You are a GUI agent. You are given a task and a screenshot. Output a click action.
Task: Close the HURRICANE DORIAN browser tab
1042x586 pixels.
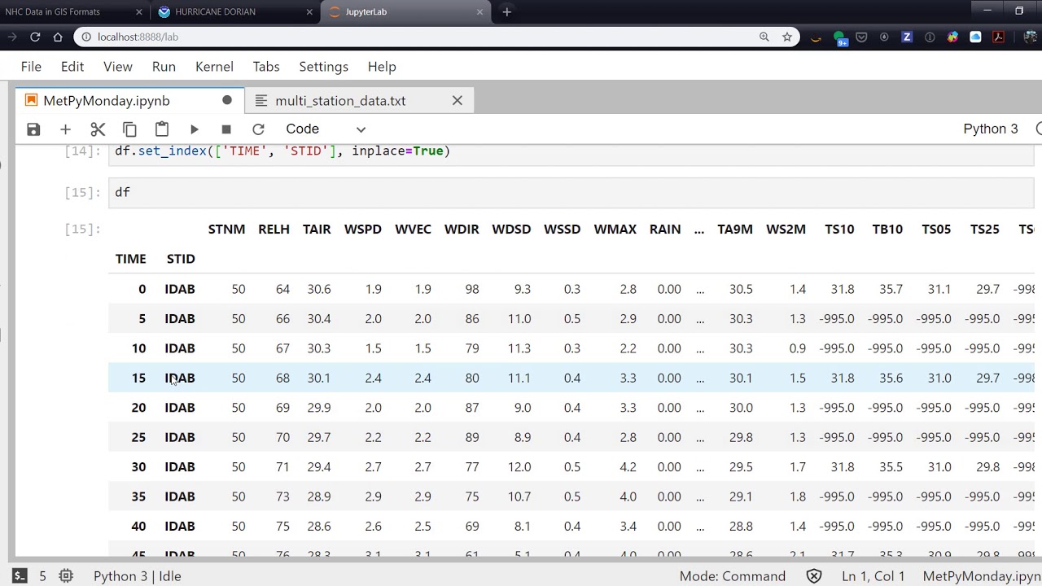click(310, 12)
